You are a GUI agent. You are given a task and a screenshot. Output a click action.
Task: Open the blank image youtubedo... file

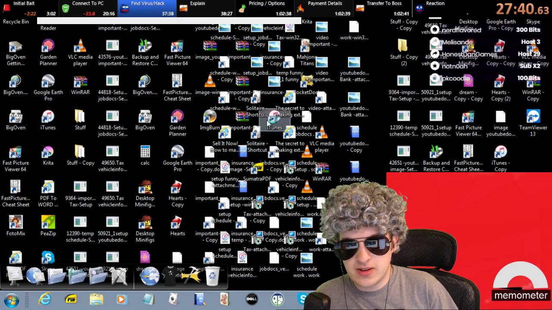pos(501,124)
